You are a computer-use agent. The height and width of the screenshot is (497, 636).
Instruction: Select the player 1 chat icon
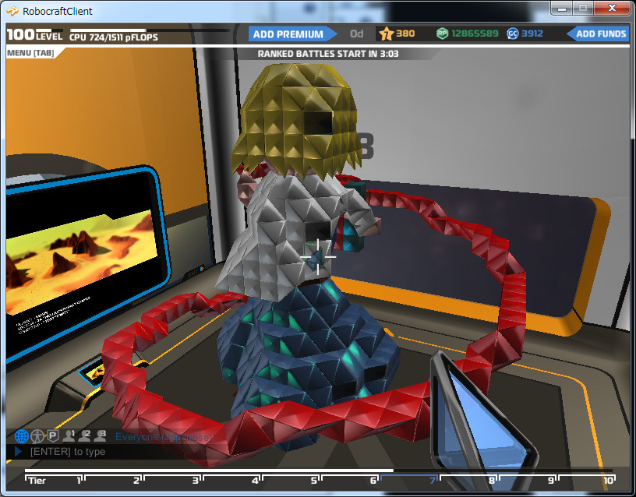69,435
